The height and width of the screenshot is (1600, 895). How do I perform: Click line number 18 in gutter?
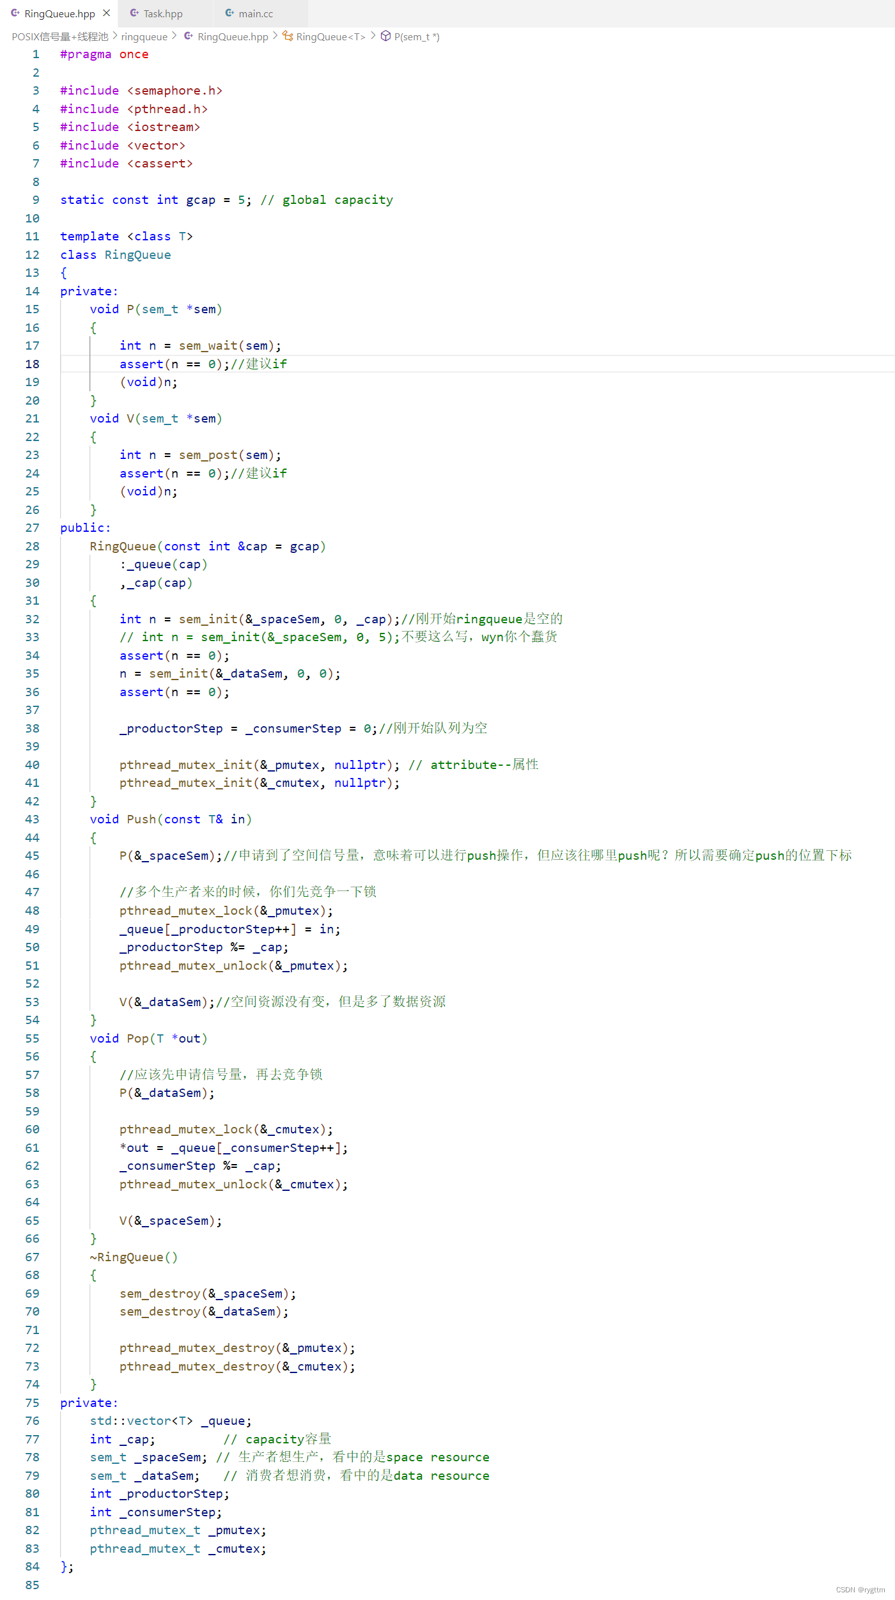coord(32,364)
